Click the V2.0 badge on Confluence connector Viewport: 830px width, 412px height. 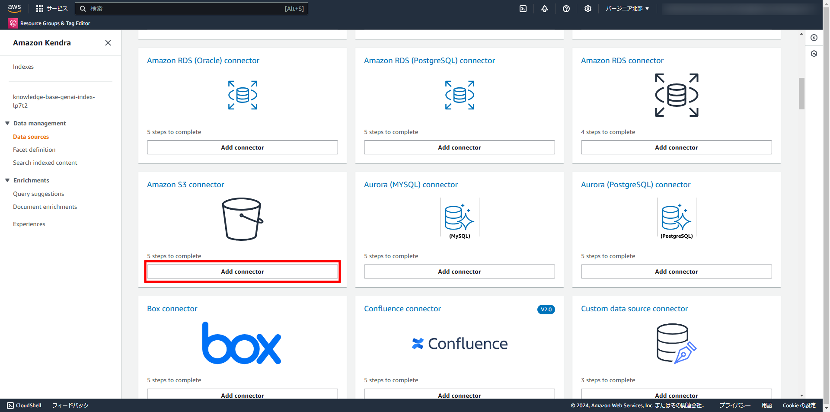546,310
